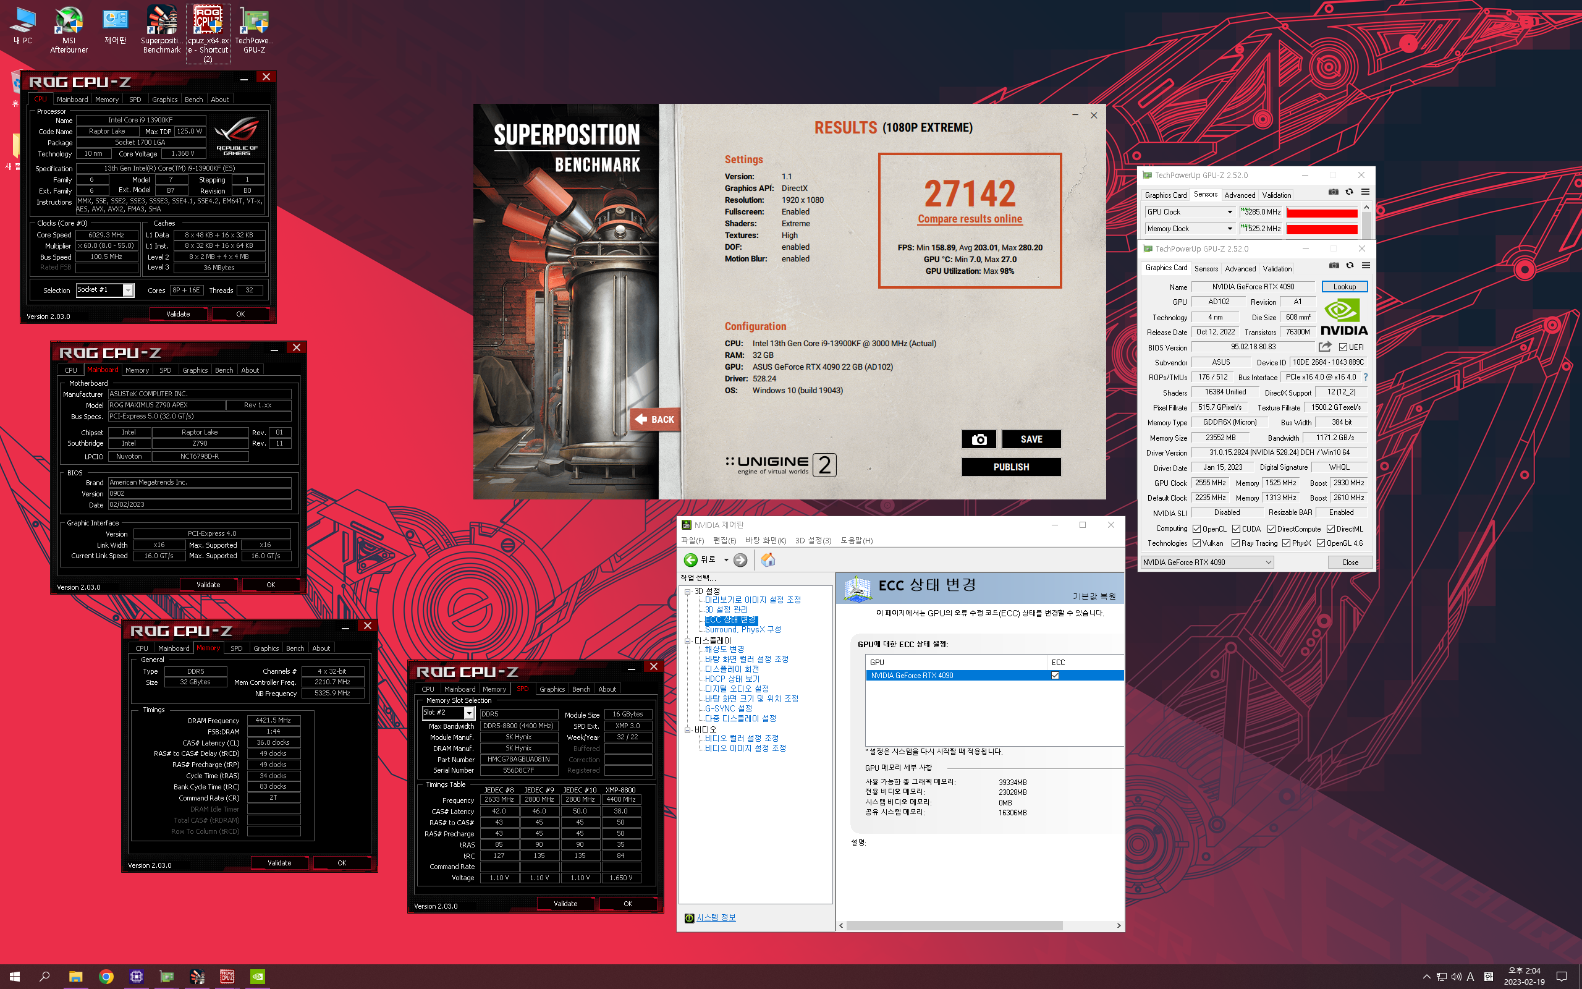Click forward arrow in NVIDIA control panel
The height and width of the screenshot is (989, 1582).
[x=740, y=560]
